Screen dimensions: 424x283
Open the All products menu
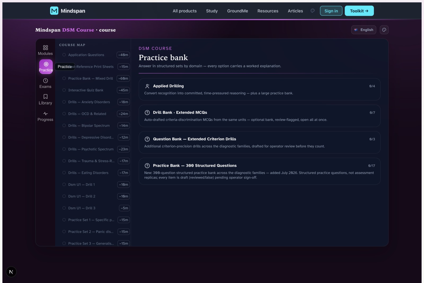pyautogui.click(x=185, y=11)
